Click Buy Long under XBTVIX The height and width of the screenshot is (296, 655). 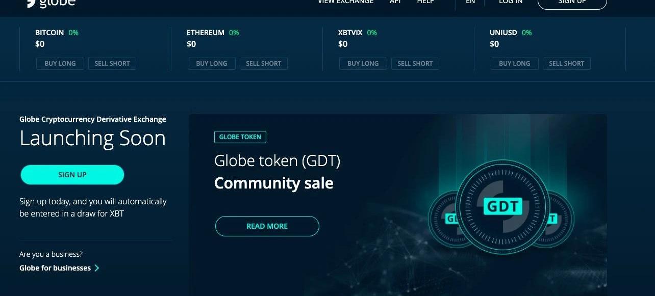click(x=363, y=64)
